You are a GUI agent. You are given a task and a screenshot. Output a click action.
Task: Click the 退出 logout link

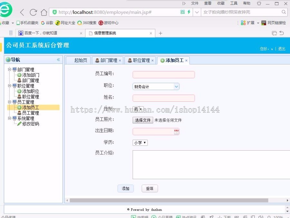point(282,49)
